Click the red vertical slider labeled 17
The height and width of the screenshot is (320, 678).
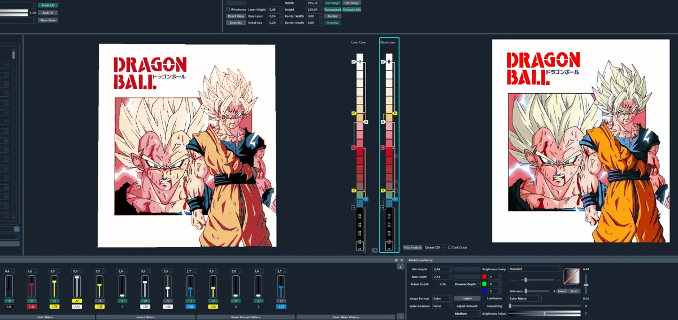point(32,287)
